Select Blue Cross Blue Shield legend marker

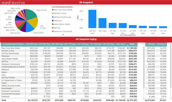pos(52,10)
